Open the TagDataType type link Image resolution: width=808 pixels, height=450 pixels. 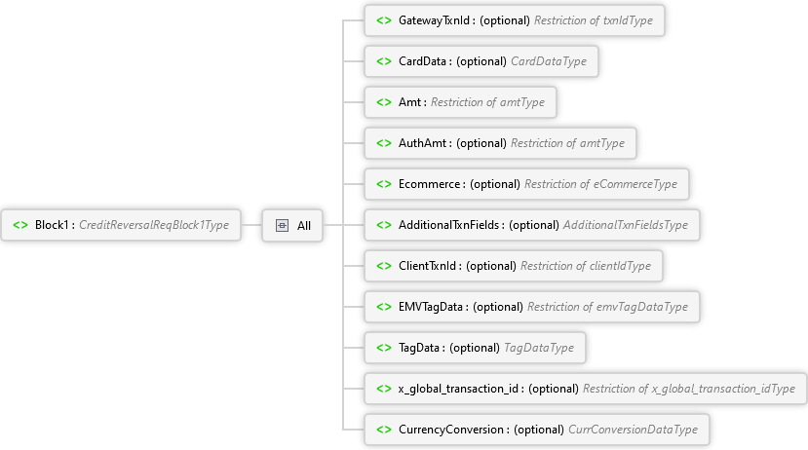[539, 348]
